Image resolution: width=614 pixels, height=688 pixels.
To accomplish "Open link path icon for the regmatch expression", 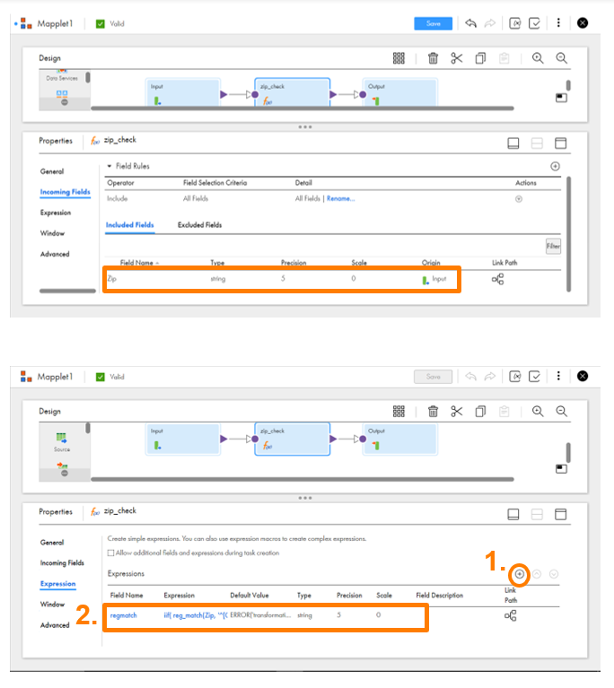I will pyautogui.click(x=511, y=615).
